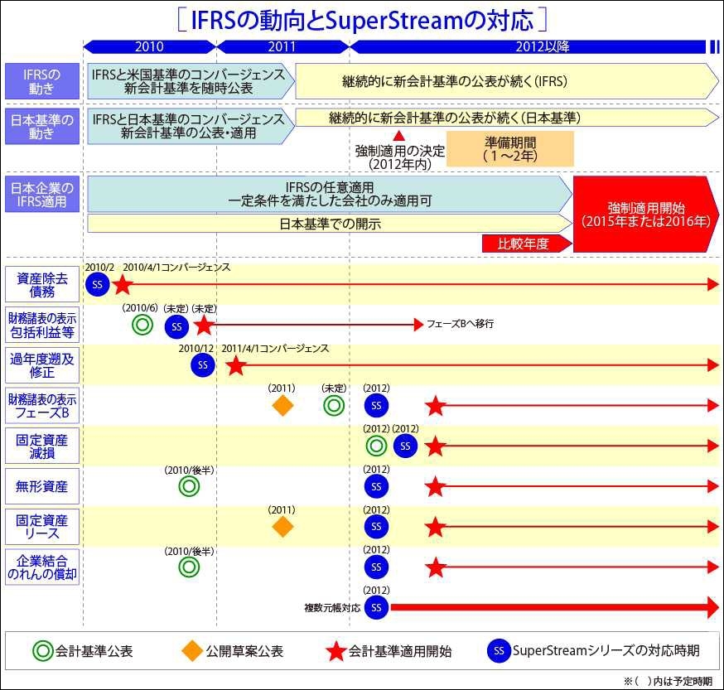Click the 継続的に新会計基準の公表が続く(IFRS) bar
724x690 pixels.
(x=507, y=81)
